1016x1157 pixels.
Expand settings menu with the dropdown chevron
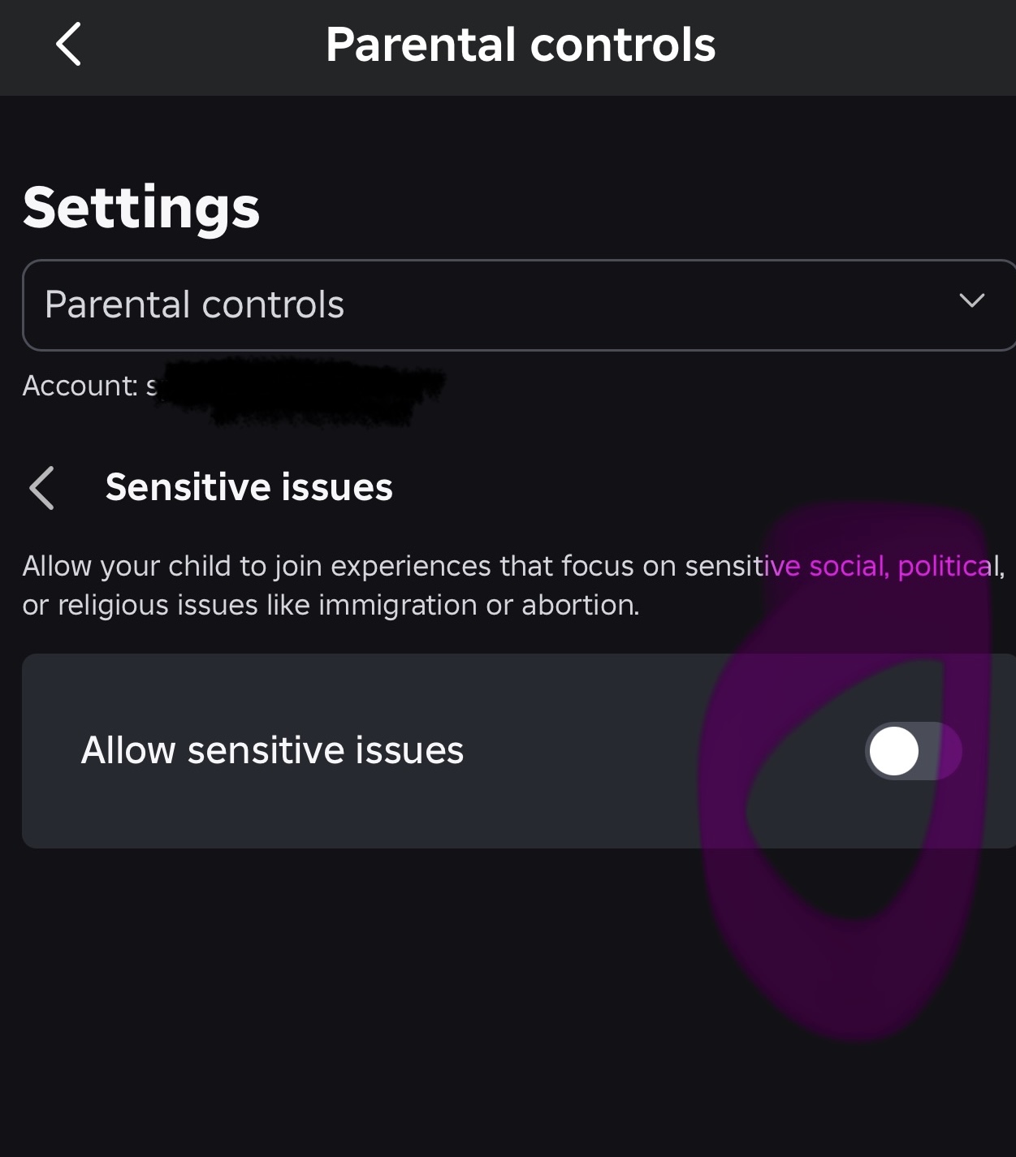coord(971,300)
